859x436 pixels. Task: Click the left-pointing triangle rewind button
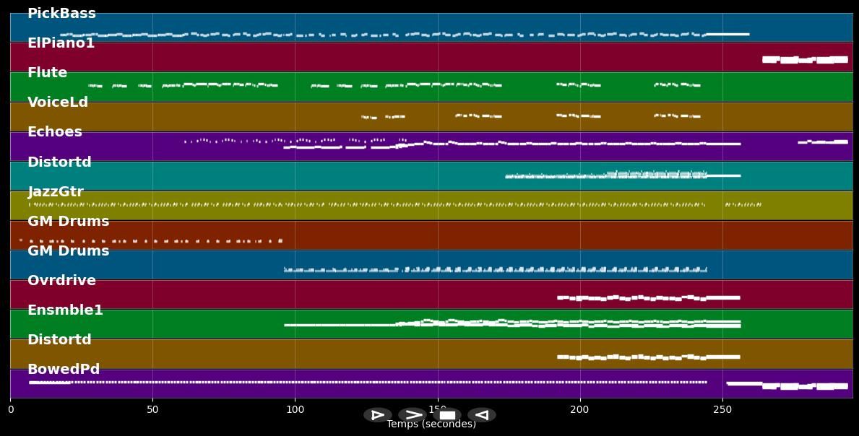click(482, 415)
